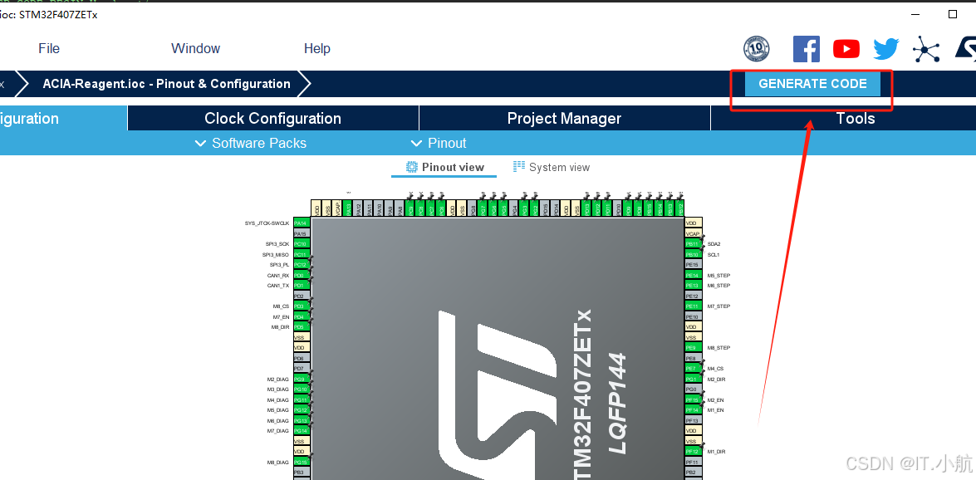Click the ACIA-Reagent.ioc breadcrumb
Image resolution: width=976 pixels, height=480 pixels.
(166, 84)
